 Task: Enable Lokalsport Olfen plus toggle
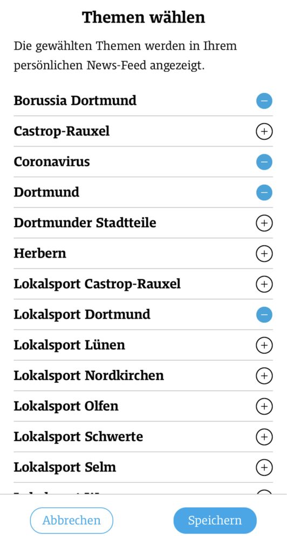tap(264, 406)
